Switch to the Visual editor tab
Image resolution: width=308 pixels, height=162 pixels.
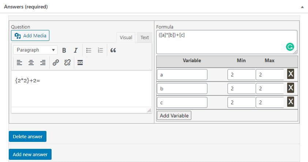126,38
